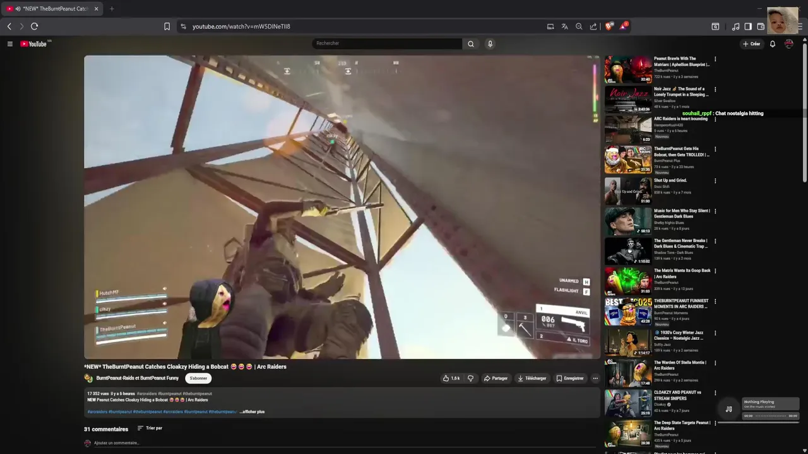Open options menu for Noir Jazz video
The width and height of the screenshot is (808, 454).
(715, 90)
